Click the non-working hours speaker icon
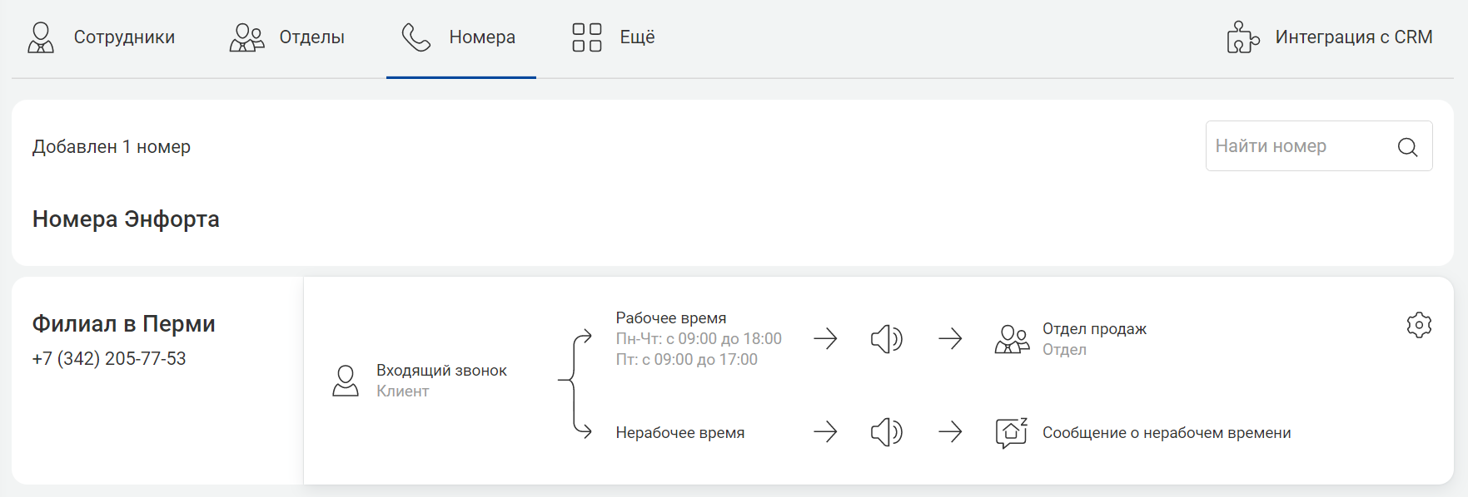1468x497 pixels. pyautogui.click(x=887, y=432)
